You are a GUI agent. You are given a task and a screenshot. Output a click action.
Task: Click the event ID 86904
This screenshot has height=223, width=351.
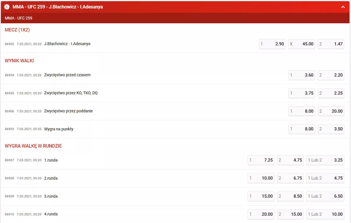click(9, 75)
